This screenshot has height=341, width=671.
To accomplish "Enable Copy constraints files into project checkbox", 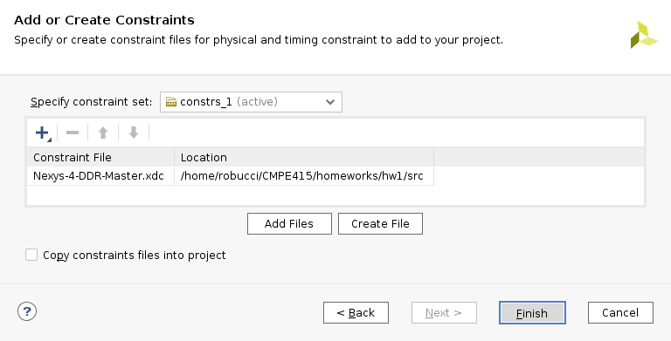I will [31, 255].
